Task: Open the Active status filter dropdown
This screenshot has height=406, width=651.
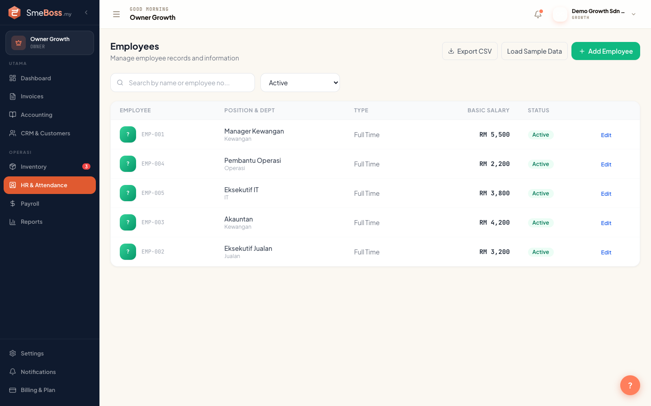Action: coord(300,83)
